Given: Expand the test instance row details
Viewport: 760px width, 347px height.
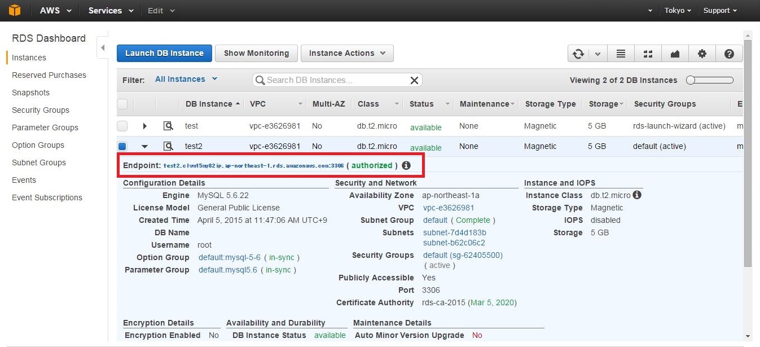Looking at the screenshot, I should 145,126.
